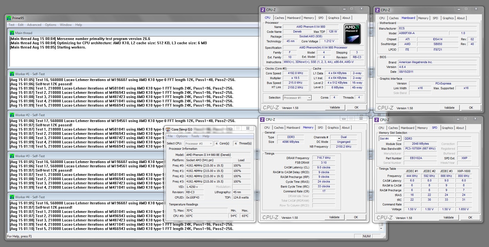Click the Tj. Max 70°C field in Core Temp

(207, 210)
